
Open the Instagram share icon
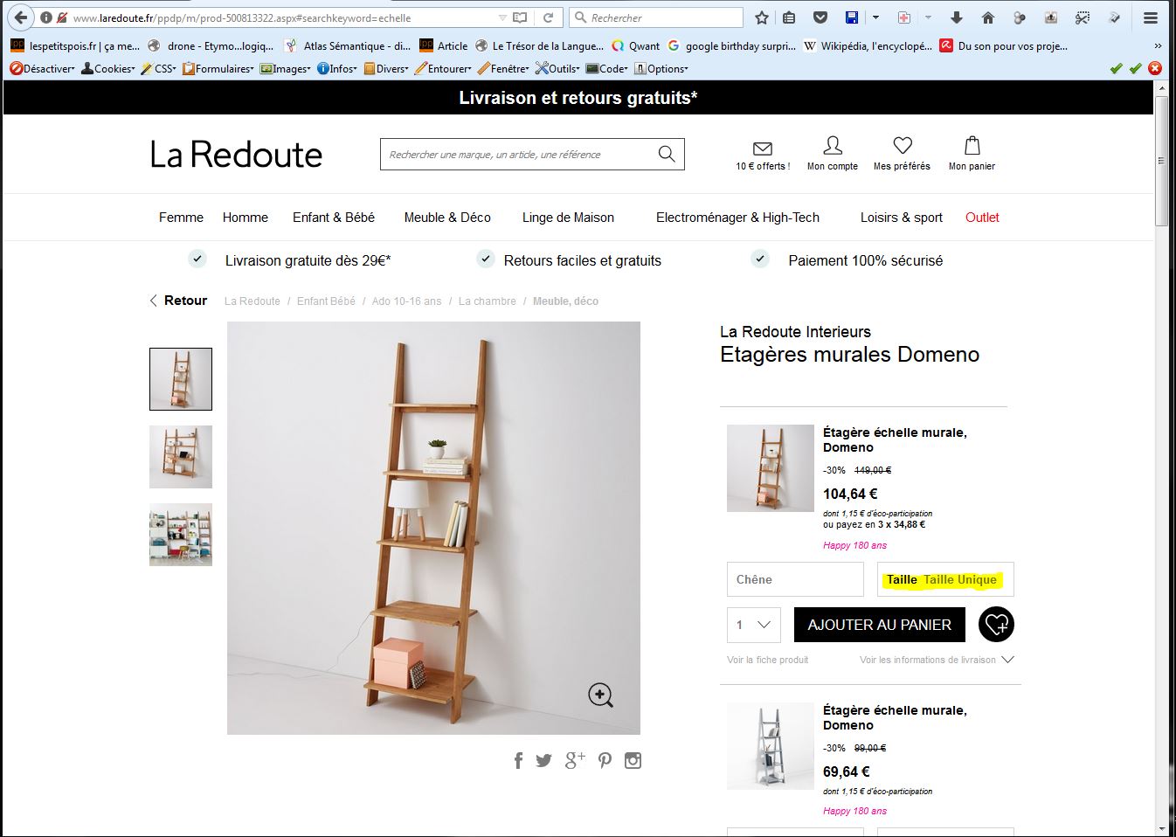pos(633,760)
